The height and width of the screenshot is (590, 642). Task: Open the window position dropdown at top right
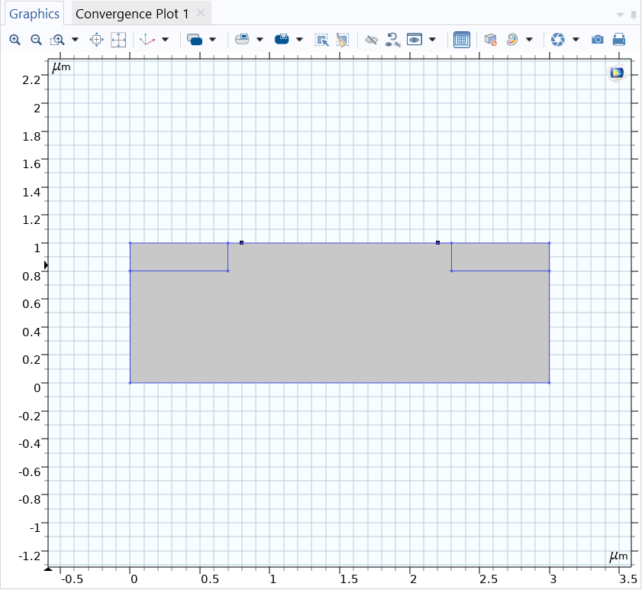click(620, 15)
